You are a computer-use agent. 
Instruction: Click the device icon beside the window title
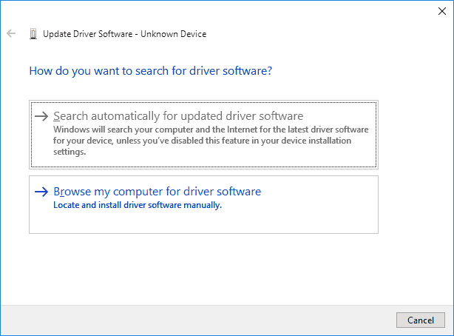[33, 34]
